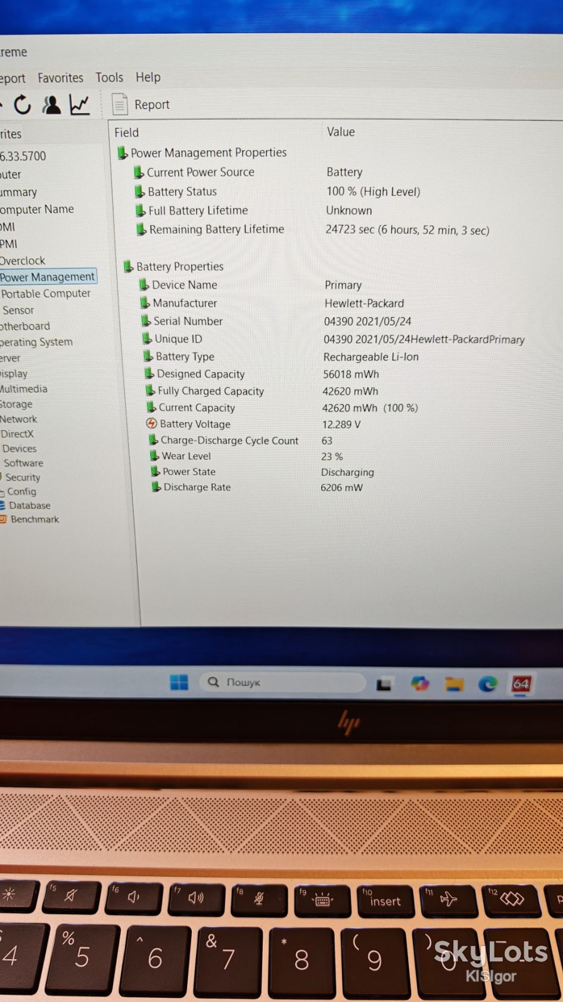Open Task View from taskbar
563x1002 pixels.
(x=384, y=684)
